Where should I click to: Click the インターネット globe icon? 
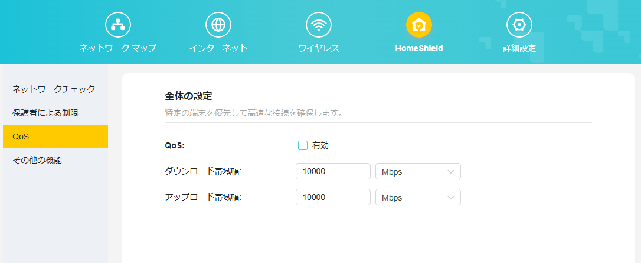point(218,25)
